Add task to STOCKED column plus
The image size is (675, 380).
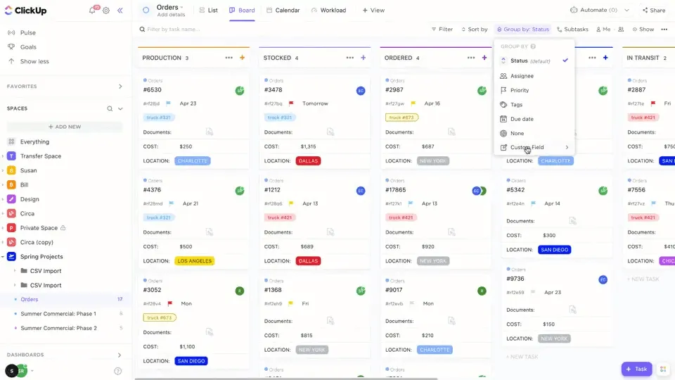(x=364, y=58)
